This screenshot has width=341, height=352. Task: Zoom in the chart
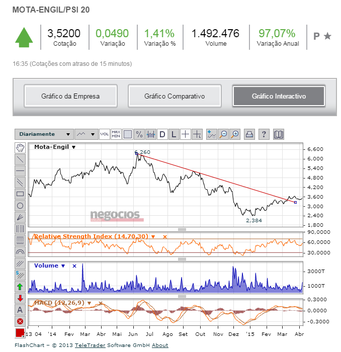pyautogui.click(x=235, y=134)
